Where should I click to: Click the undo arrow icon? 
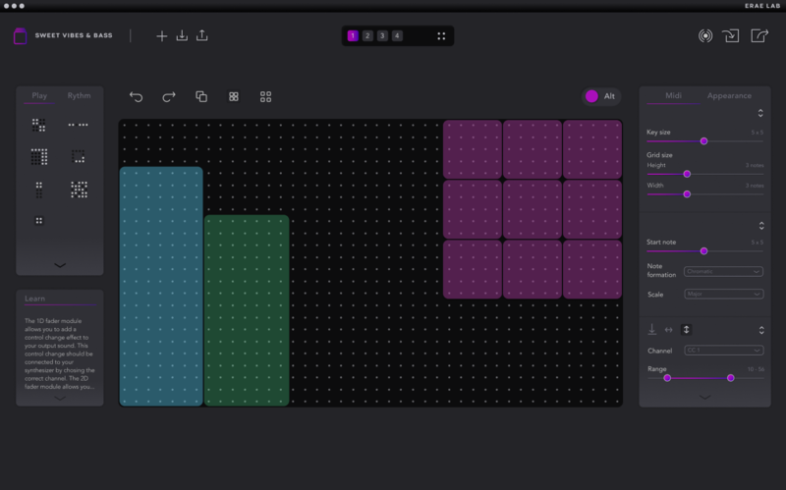click(x=136, y=96)
